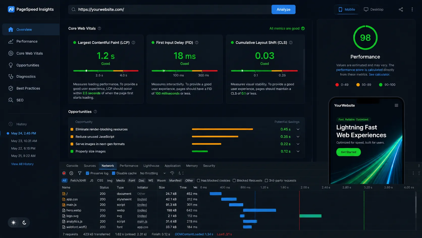The image size is (422, 238).
Task: Click the LCP info icon
Action: coord(134,42)
